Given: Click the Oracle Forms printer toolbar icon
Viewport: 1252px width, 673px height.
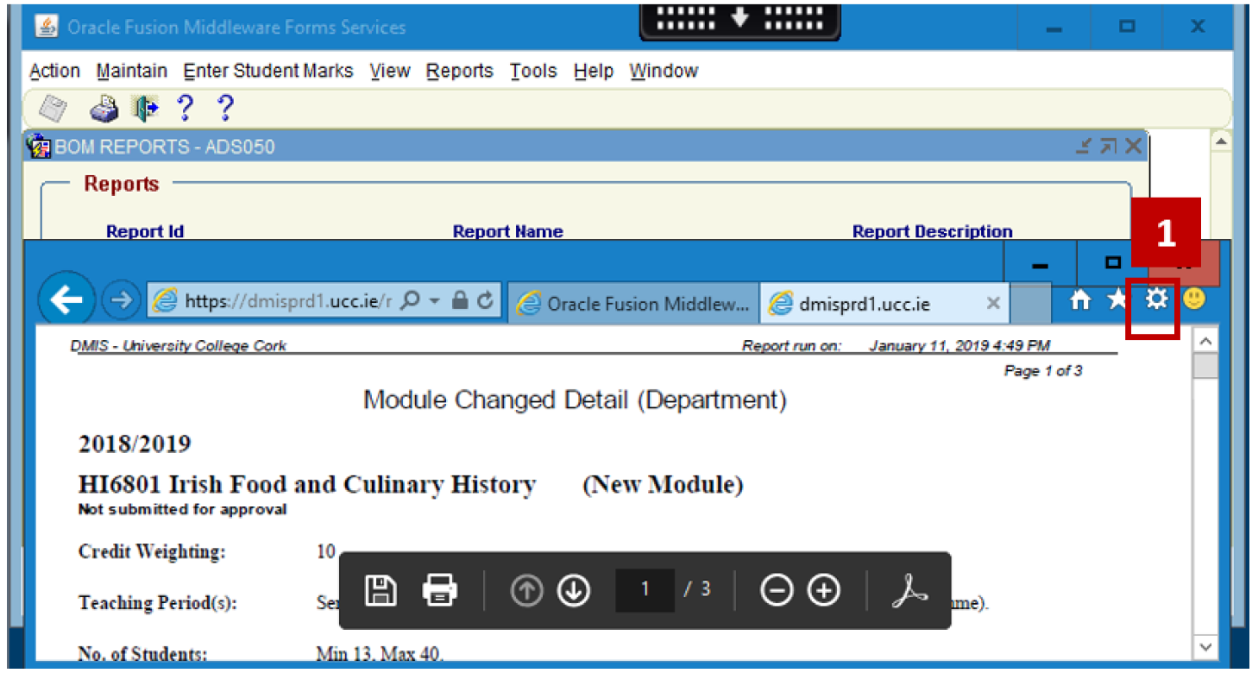Looking at the screenshot, I should pos(104,110).
